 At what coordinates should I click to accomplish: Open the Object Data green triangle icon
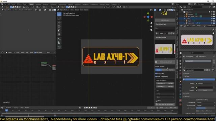click(x=180, y=97)
